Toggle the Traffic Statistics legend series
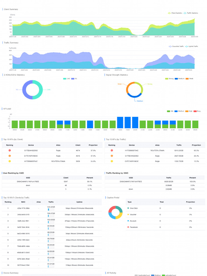This screenshot has width=207, height=276. click(x=185, y=13)
